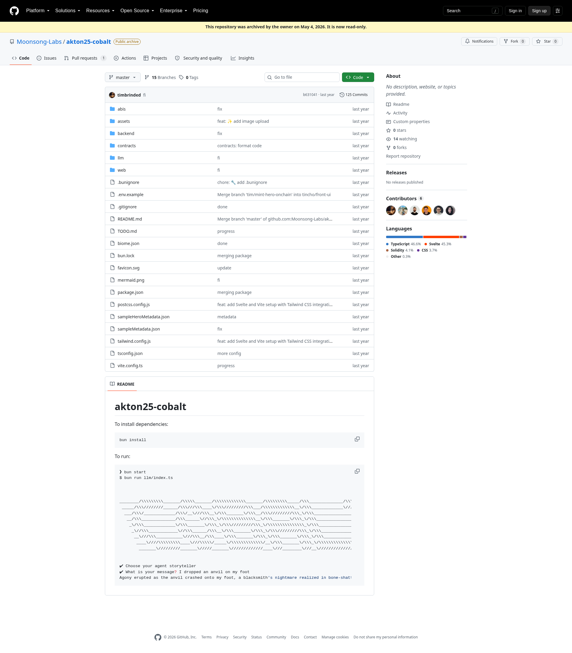This screenshot has height=653, width=572.
Task: Click the .gitignore file icon
Action: tap(112, 207)
